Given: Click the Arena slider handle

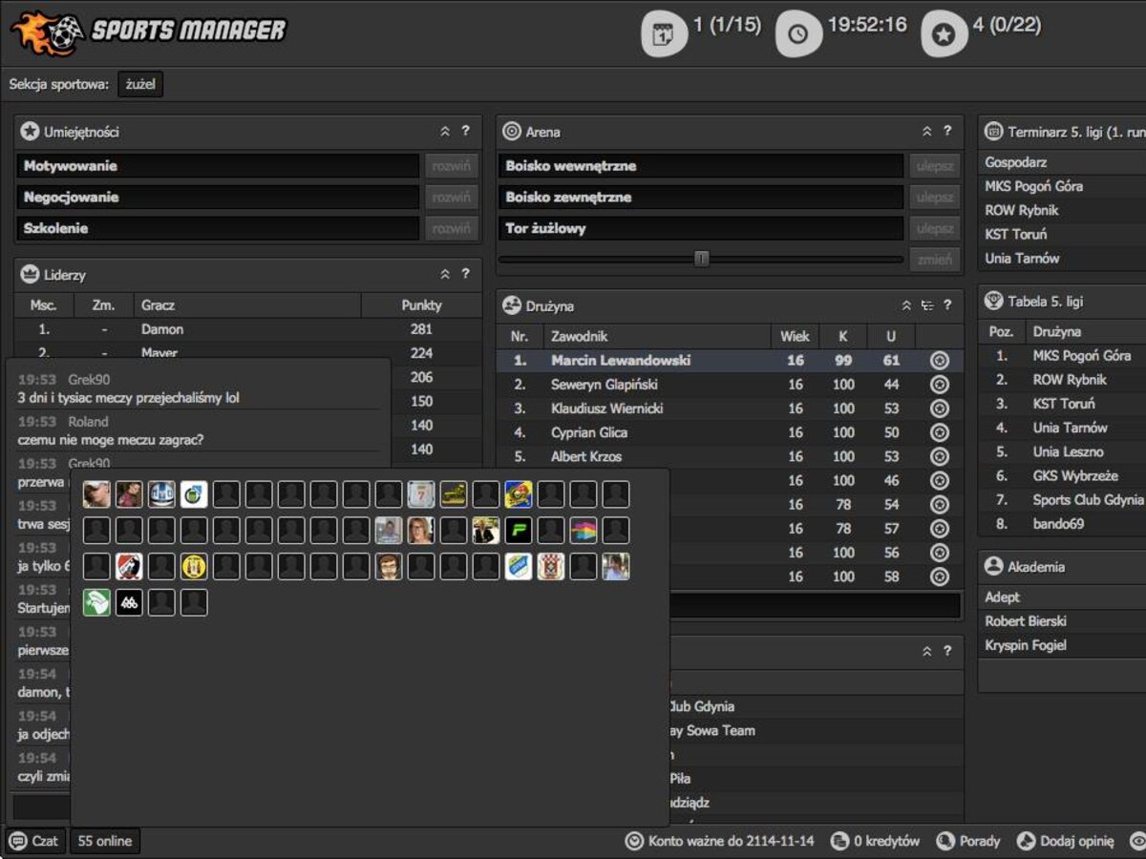Looking at the screenshot, I should coord(702,259).
